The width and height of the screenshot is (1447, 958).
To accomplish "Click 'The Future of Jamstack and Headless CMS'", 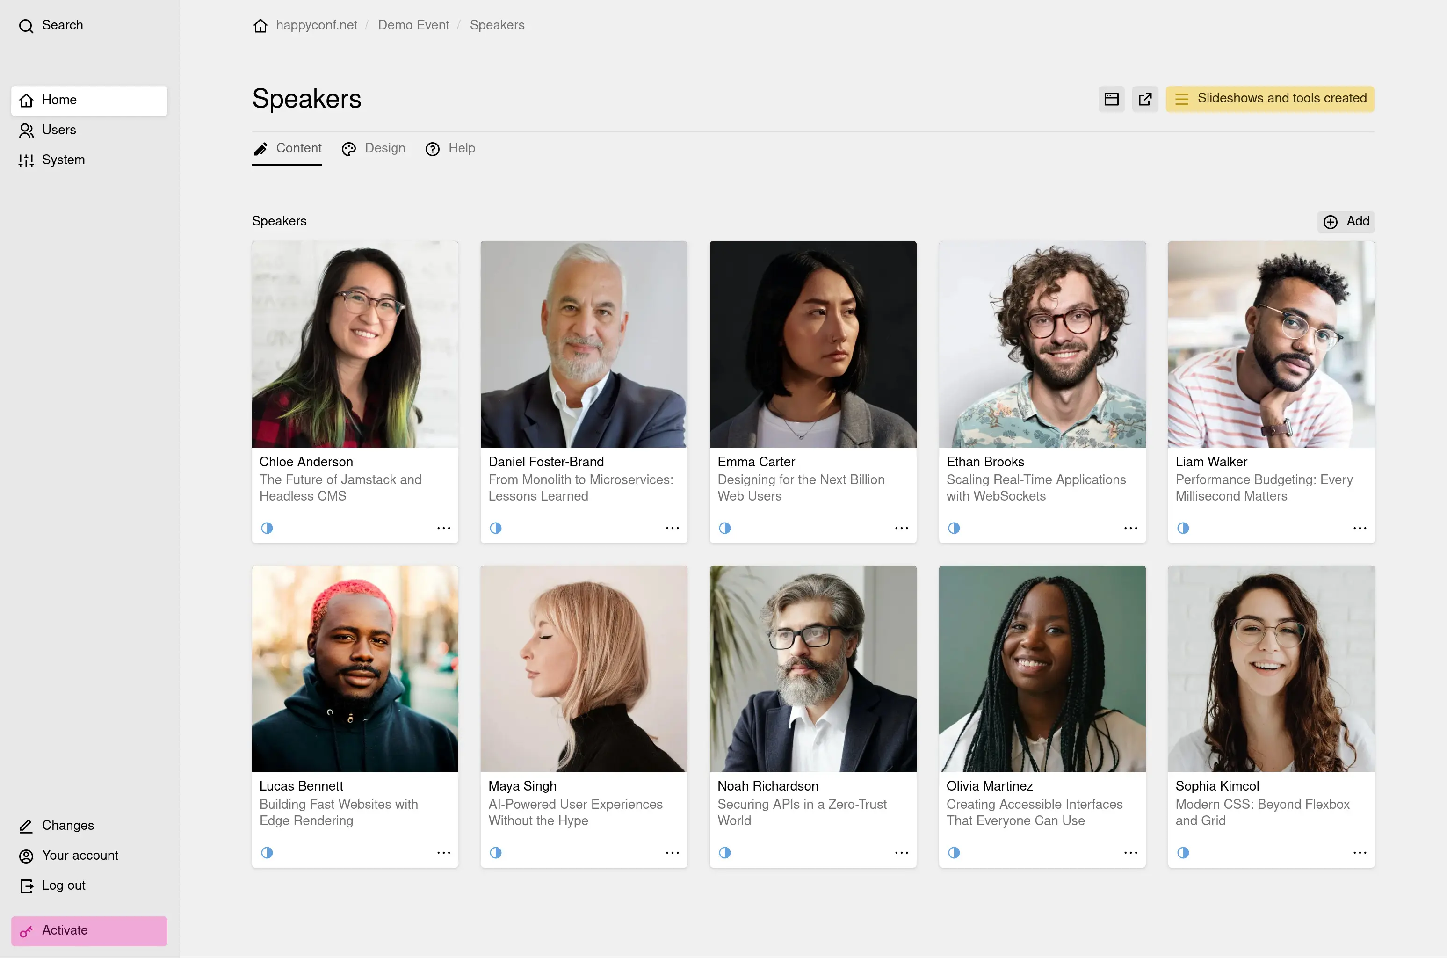I will point(340,488).
